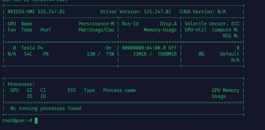Viewport: 265px width, 130px height.
Task: Click the CUDA Version: N/A text
Action: (x=203, y=11)
